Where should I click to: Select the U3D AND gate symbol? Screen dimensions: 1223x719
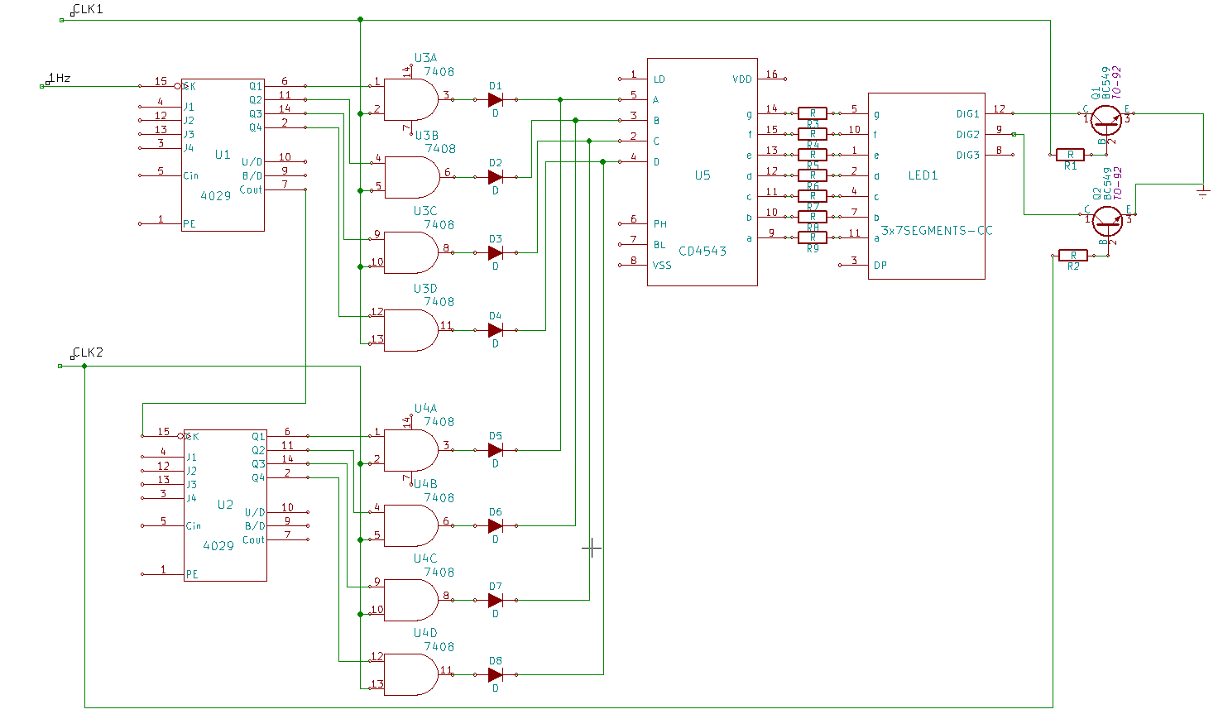pyautogui.click(x=411, y=330)
